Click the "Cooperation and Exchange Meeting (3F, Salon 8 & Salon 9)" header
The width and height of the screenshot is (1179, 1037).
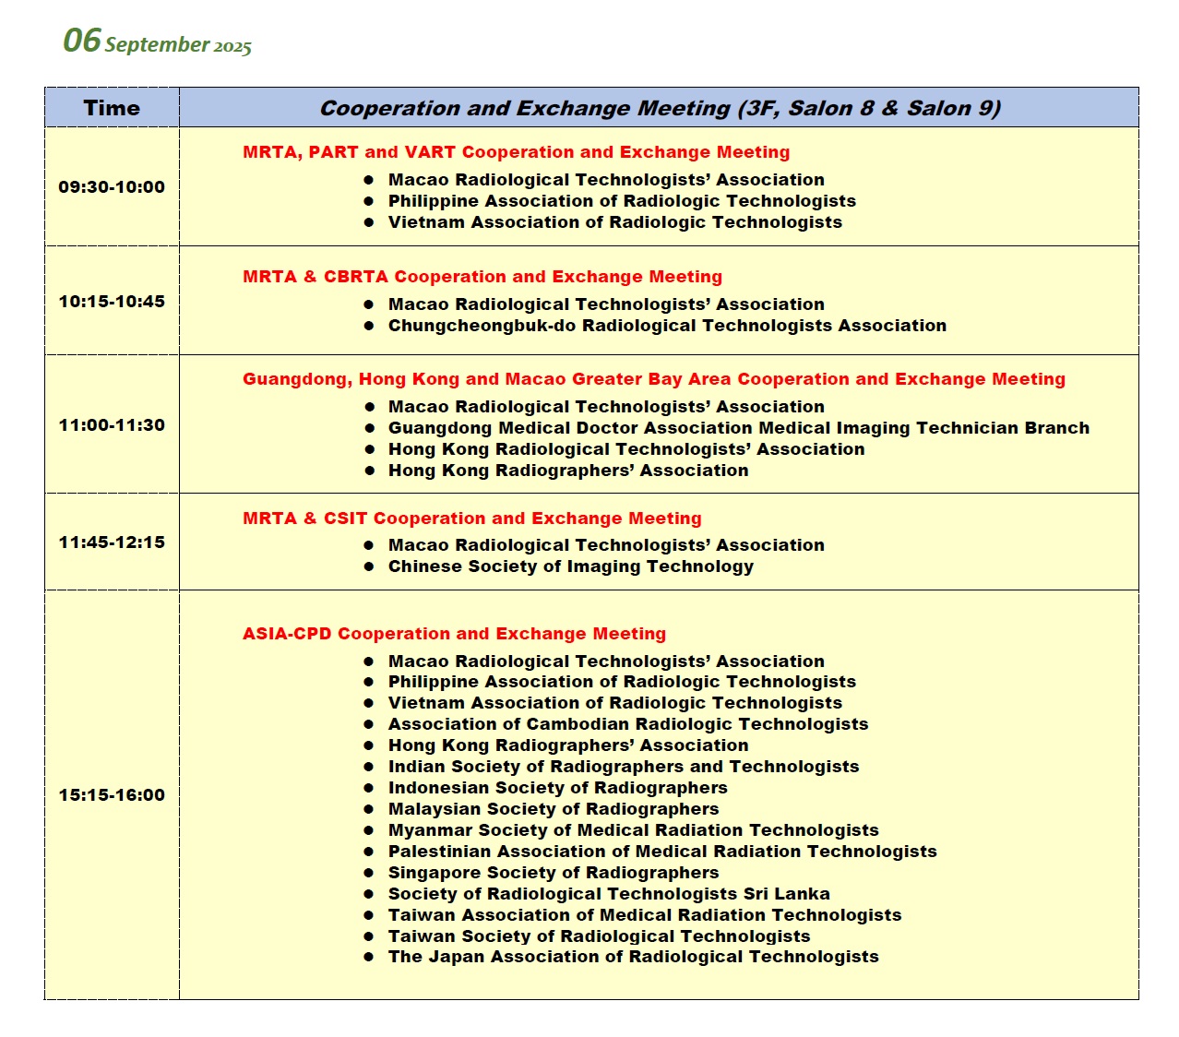pyautogui.click(x=660, y=108)
